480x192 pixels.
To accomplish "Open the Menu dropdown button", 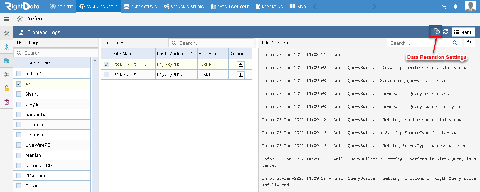I will pos(463,32).
